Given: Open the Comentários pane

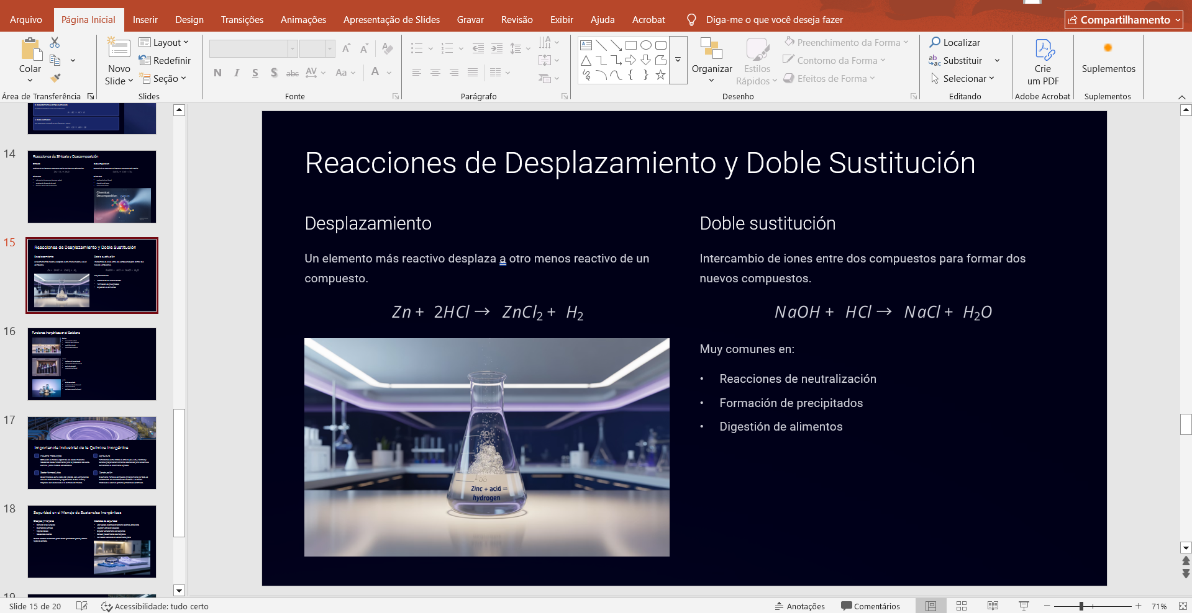Looking at the screenshot, I should point(870,606).
